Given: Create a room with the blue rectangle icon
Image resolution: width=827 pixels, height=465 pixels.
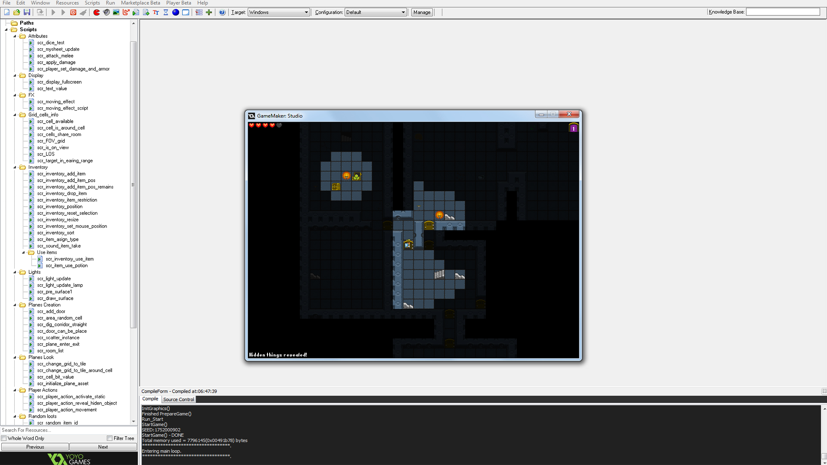Looking at the screenshot, I should (186, 12).
